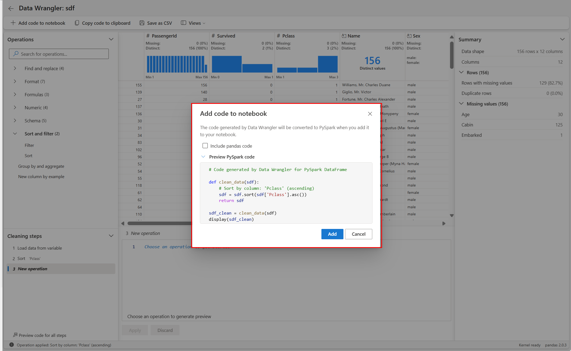
Task: Select the Filter operation
Action: [x=29, y=145]
